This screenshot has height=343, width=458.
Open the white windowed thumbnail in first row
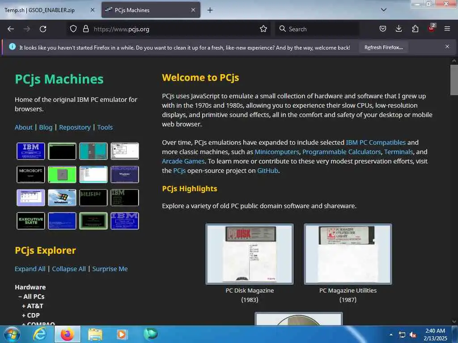[125, 151]
